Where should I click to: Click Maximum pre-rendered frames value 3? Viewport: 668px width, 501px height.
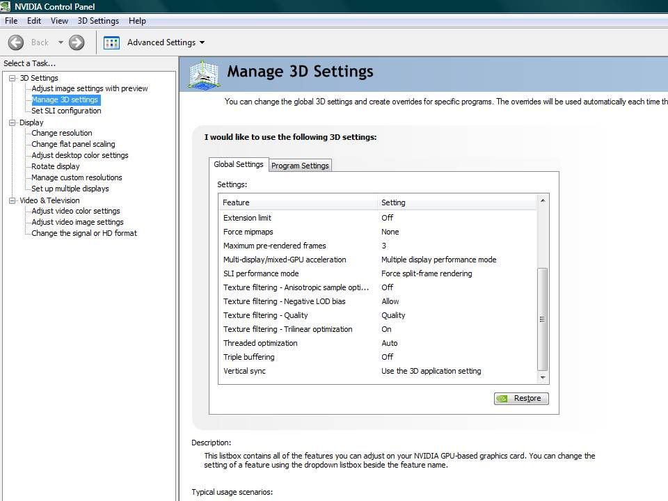pos(384,246)
